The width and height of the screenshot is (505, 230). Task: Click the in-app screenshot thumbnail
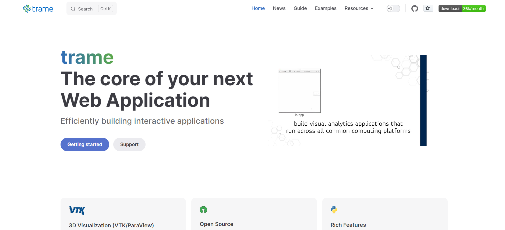299,91
